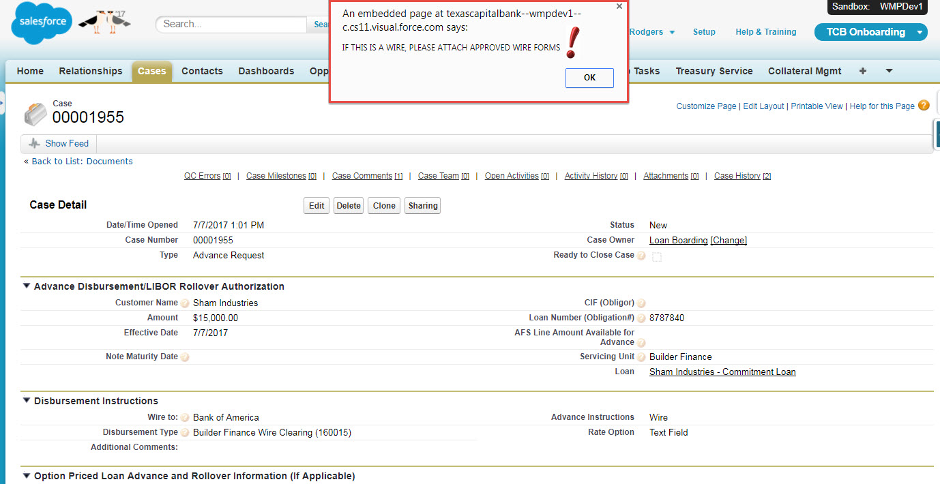Click Builder Finance Wire Clearing (160015) text
The height and width of the screenshot is (484, 940).
click(272, 433)
